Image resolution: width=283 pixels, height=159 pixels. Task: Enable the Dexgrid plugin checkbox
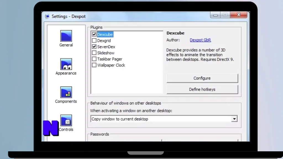tap(94, 40)
